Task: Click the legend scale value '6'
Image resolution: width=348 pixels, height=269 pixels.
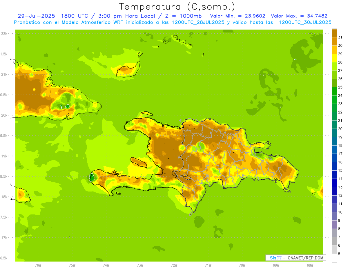Action: click(339, 245)
